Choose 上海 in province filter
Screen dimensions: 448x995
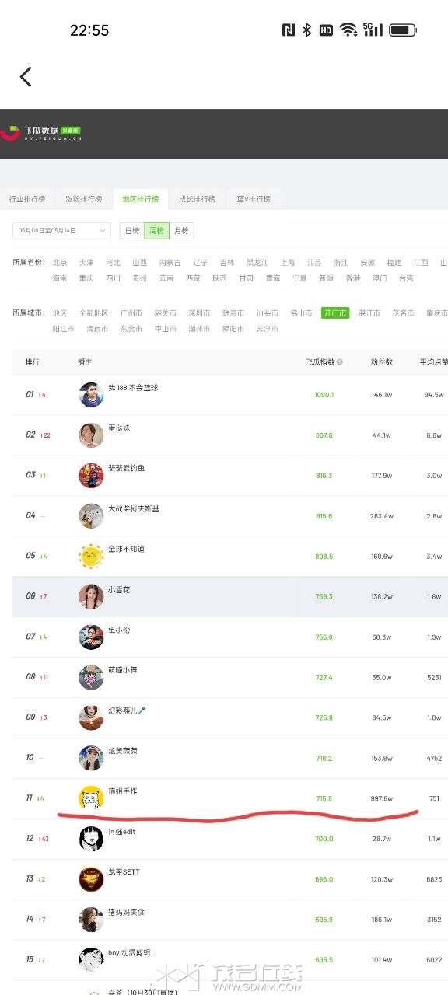[288, 263]
